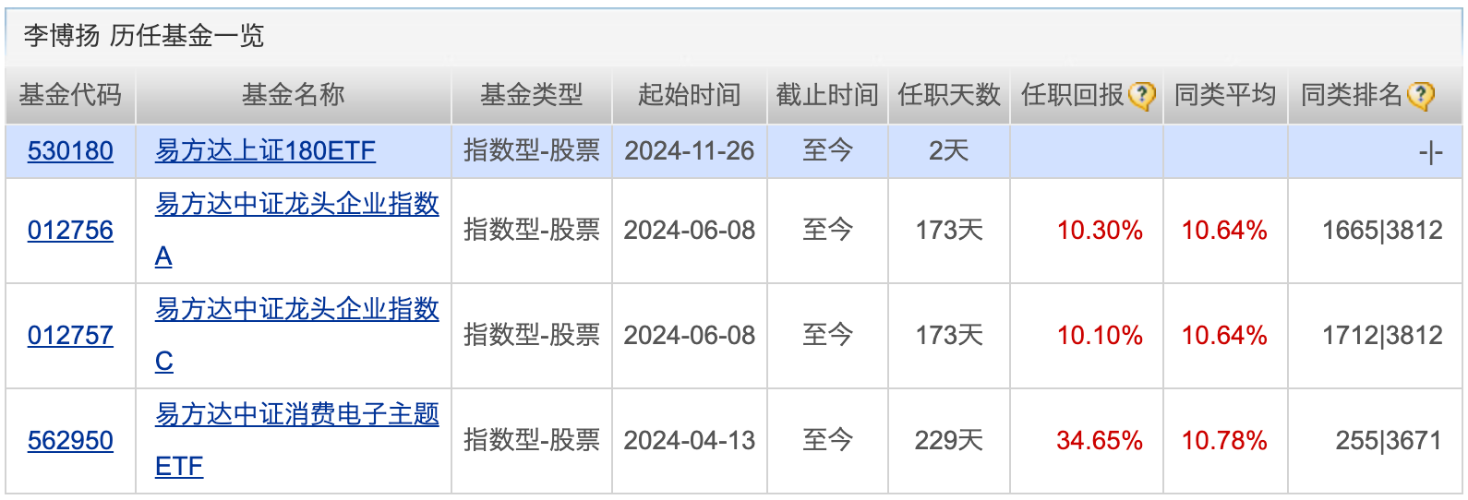Click the 李博扬 历任基金一览 title
Viewport: 1468px width, 500px height.
(x=144, y=36)
